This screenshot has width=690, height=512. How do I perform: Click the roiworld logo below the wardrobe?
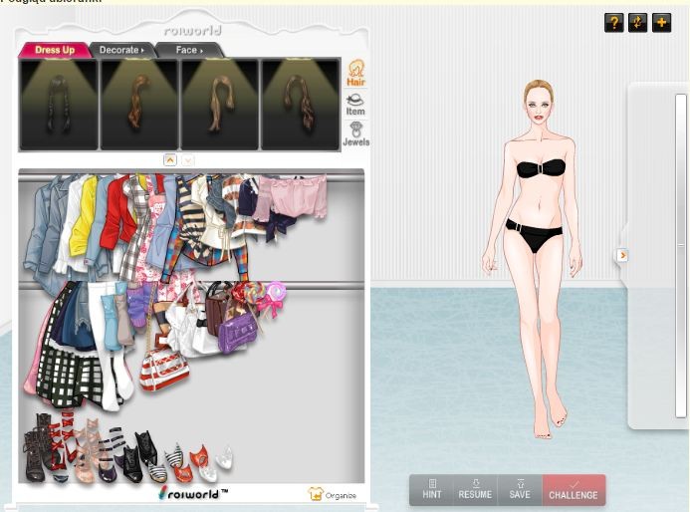pyautogui.click(x=193, y=493)
